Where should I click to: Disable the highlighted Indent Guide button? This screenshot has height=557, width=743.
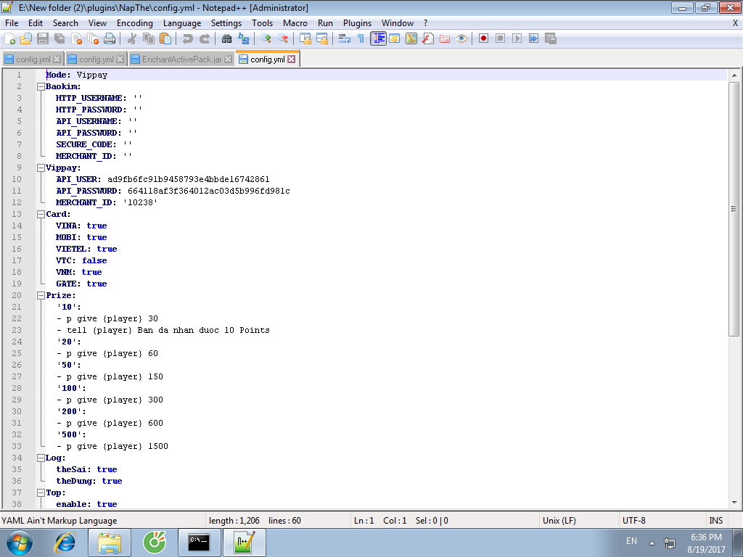click(x=378, y=38)
